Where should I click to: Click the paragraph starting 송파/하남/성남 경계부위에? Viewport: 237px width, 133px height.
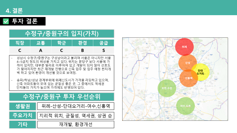pyautogui.click(x=63, y=84)
